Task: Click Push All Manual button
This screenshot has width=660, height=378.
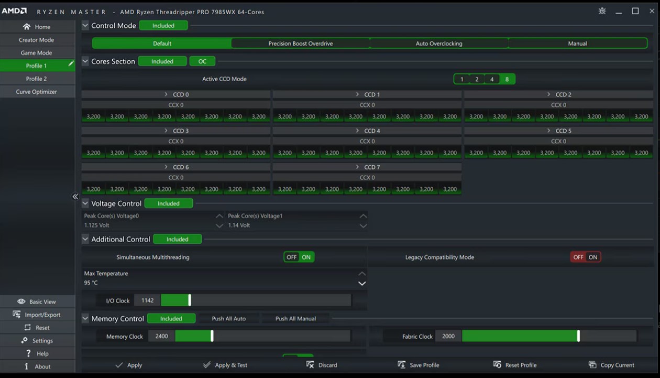Action: 295,318
